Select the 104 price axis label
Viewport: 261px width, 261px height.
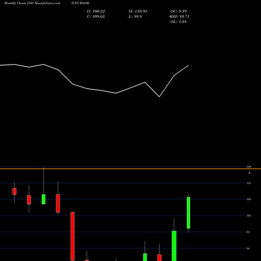click(249, 216)
